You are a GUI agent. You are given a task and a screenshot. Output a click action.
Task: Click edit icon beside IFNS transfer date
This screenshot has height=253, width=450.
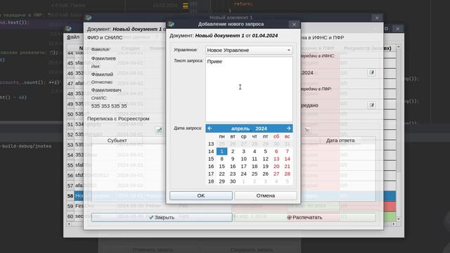371,72
